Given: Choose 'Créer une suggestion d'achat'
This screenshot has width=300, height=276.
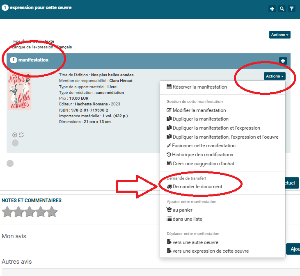Looking at the screenshot, I should [x=203, y=164].
